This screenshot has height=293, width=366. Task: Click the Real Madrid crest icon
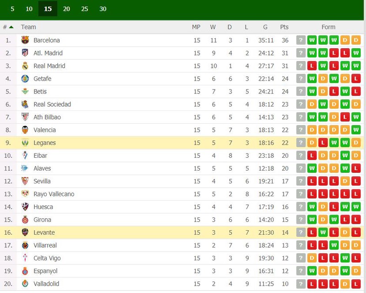click(25, 66)
